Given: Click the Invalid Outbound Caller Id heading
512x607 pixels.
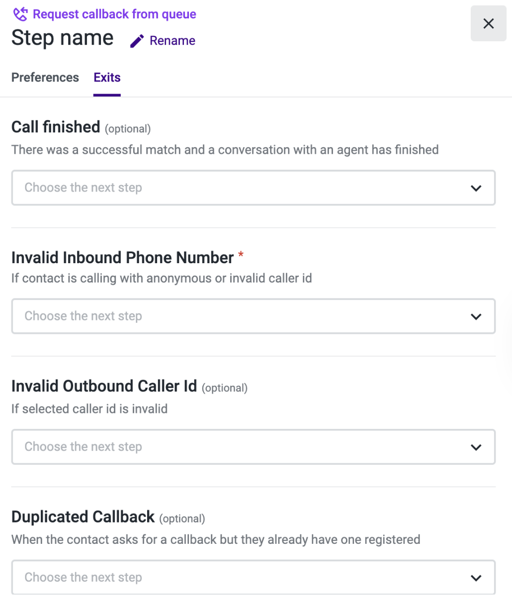Looking at the screenshot, I should click(x=104, y=386).
